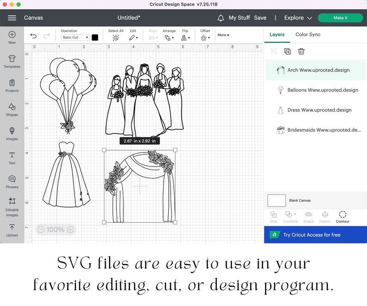Screen dimensions: 367x306
Task: Expand the Operation Basic Cut dropdown
Action: coord(75,37)
